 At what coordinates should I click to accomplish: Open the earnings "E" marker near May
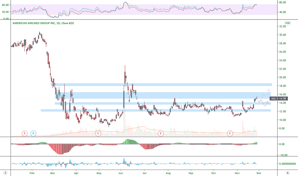98,133
